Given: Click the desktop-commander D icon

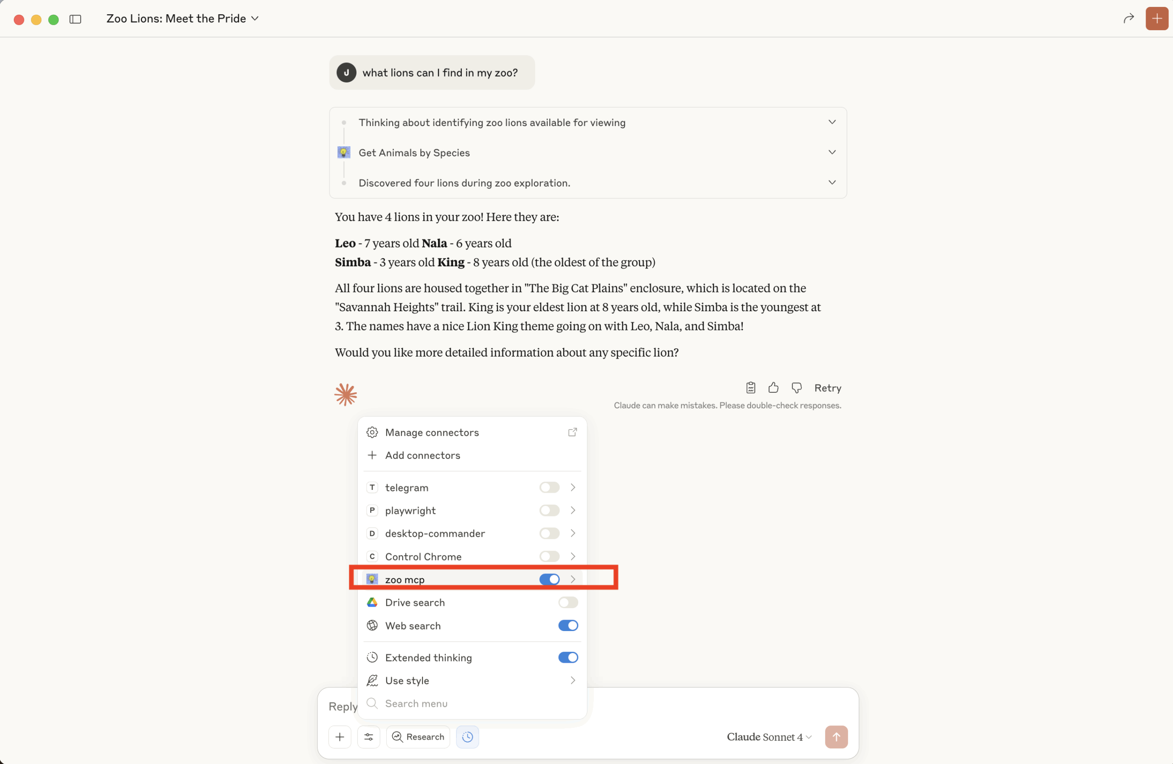Looking at the screenshot, I should point(372,533).
